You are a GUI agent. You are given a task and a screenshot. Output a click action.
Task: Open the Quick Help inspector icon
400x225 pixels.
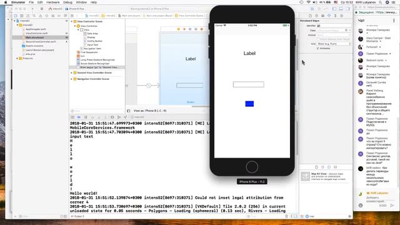[317, 16]
